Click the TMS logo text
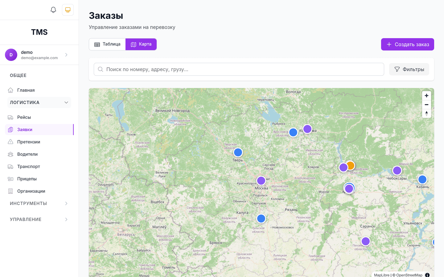This screenshot has width=444, height=277. click(39, 32)
